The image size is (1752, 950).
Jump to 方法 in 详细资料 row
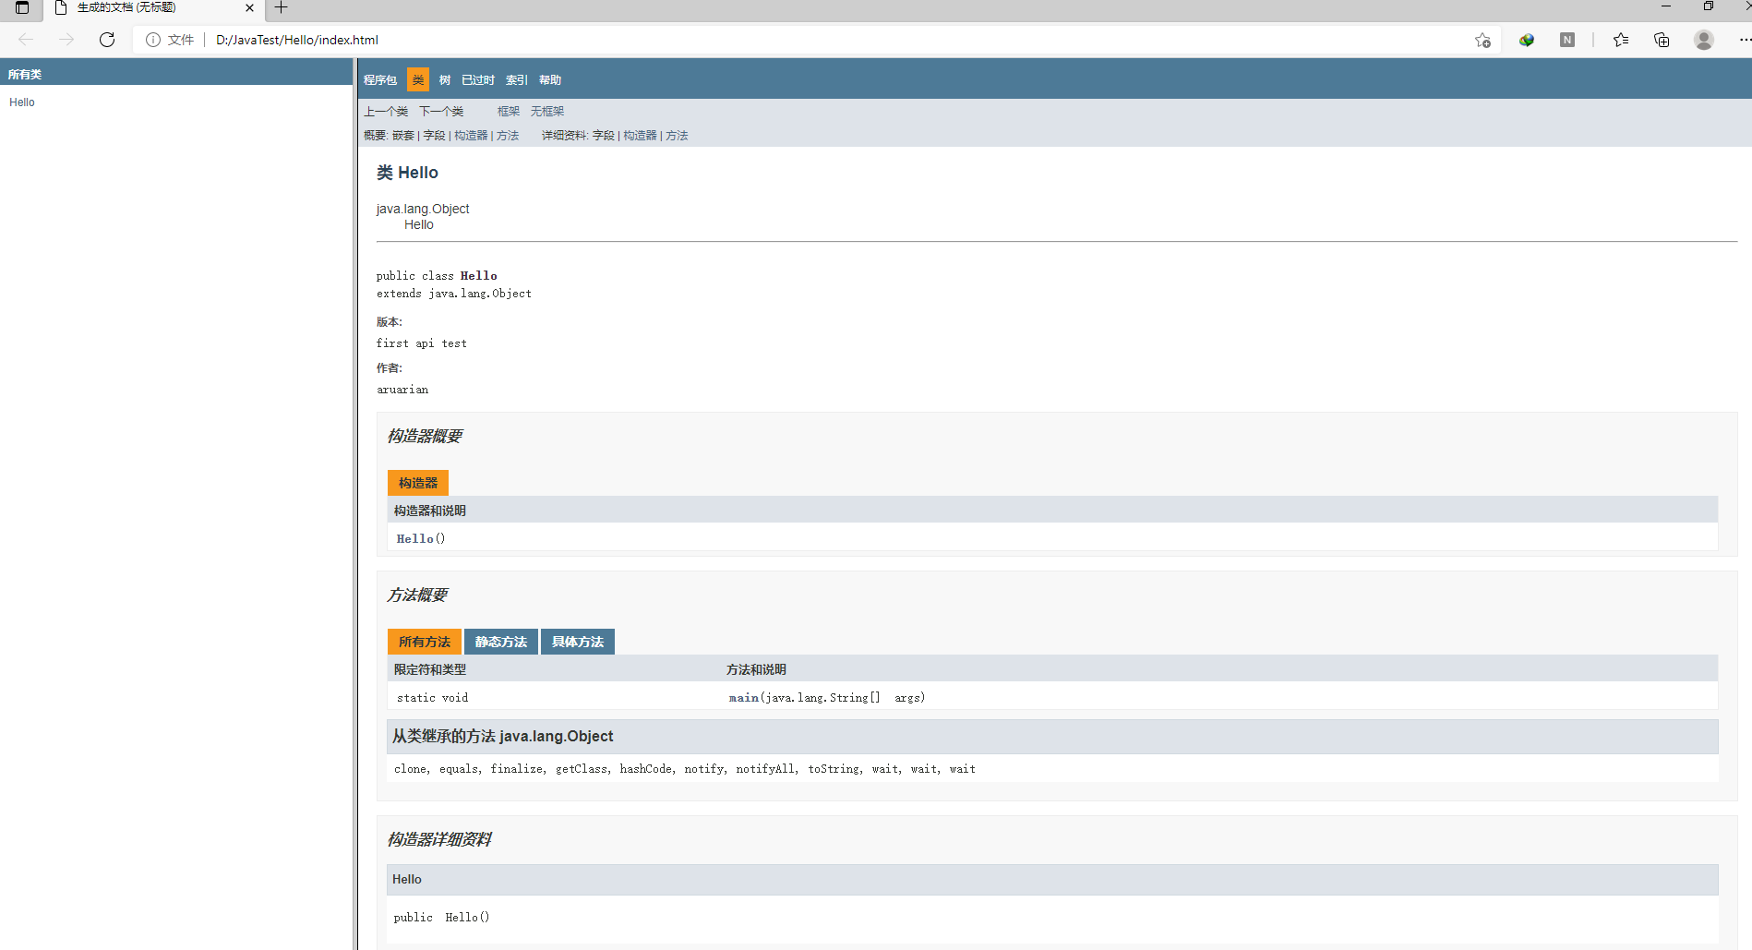677,136
